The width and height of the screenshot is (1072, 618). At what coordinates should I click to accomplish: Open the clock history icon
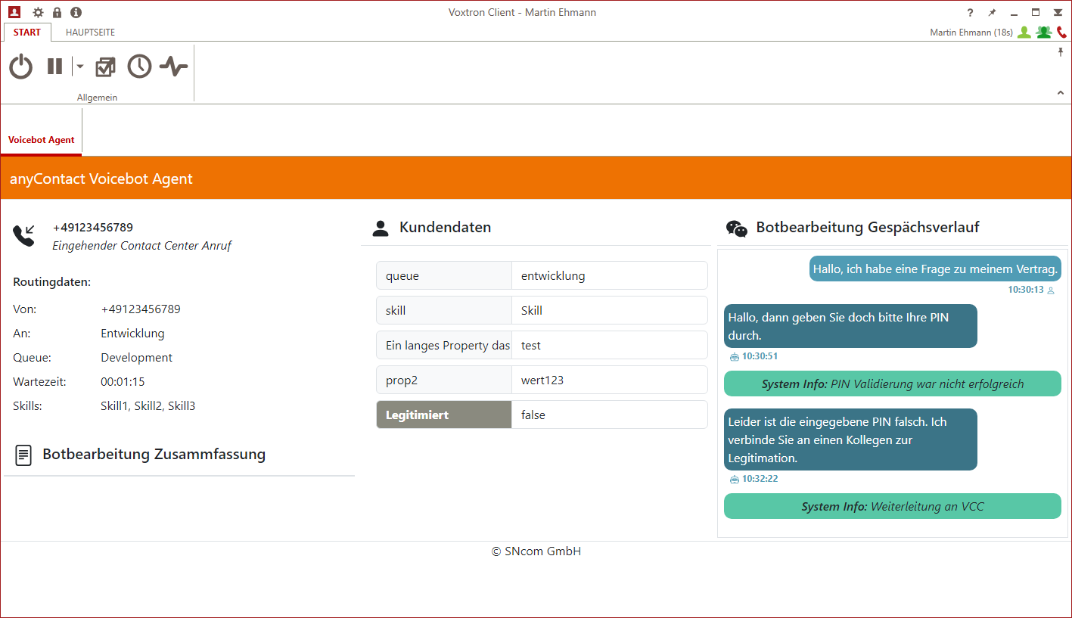[x=139, y=67]
